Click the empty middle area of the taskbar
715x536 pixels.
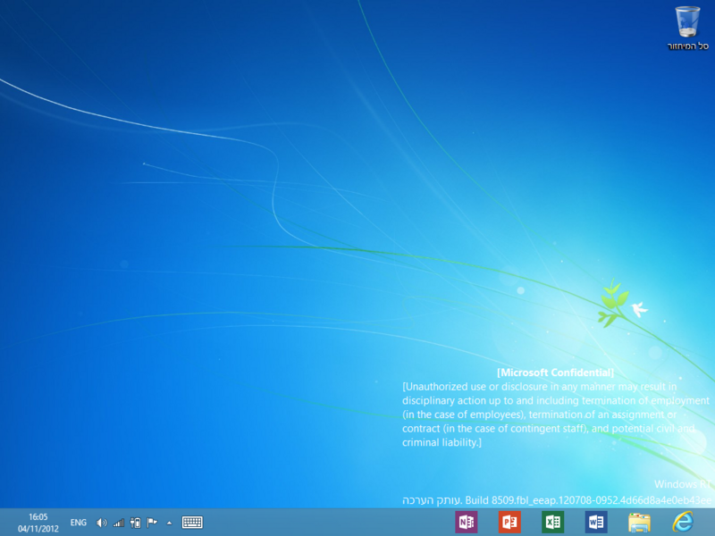coord(322,523)
